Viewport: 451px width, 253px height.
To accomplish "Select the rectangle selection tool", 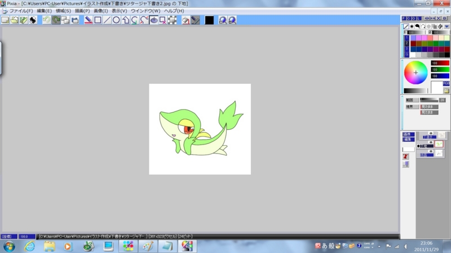I will [x=98, y=20].
